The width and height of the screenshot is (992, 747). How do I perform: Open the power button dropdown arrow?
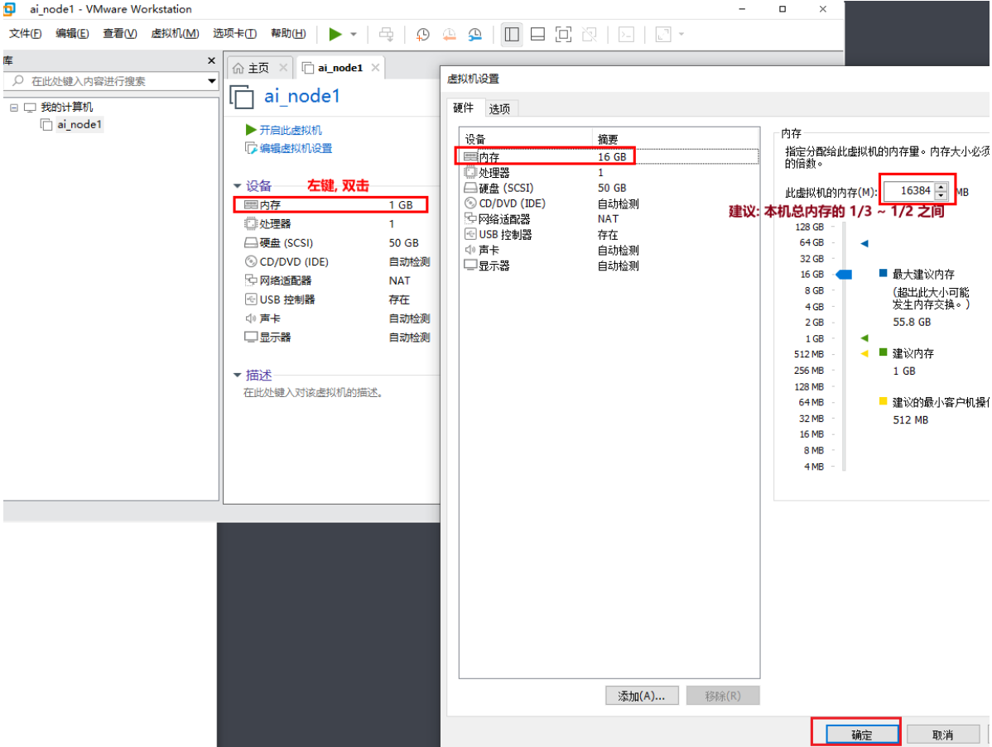(x=353, y=34)
